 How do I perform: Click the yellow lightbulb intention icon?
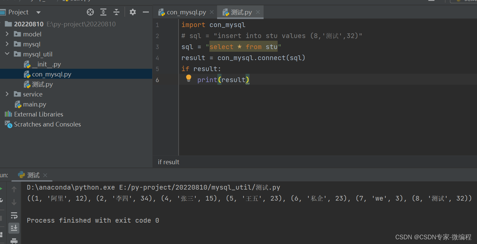pos(189,78)
